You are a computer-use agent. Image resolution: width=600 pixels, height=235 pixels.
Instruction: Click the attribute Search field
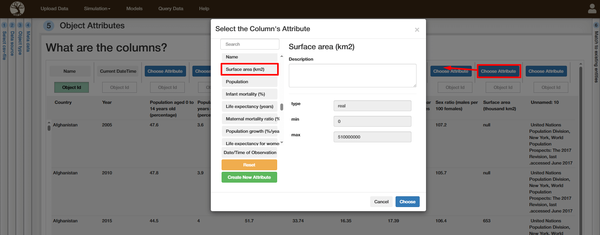(x=250, y=44)
